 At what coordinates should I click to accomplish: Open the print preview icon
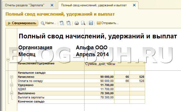pos(83,23)
